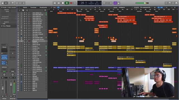Open the Loop Browser
This screenshot has width=179, height=100.
point(173,3)
